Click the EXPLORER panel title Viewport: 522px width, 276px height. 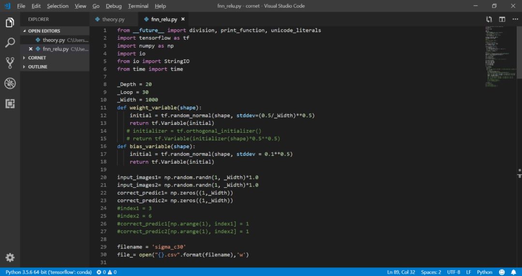(38, 19)
